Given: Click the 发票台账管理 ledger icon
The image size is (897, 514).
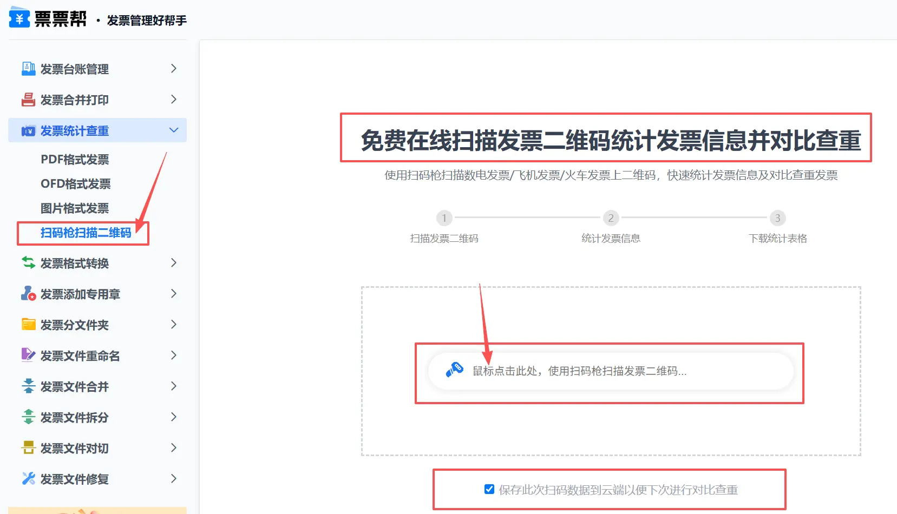Looking at the screenshot, I should click(28, 69).
